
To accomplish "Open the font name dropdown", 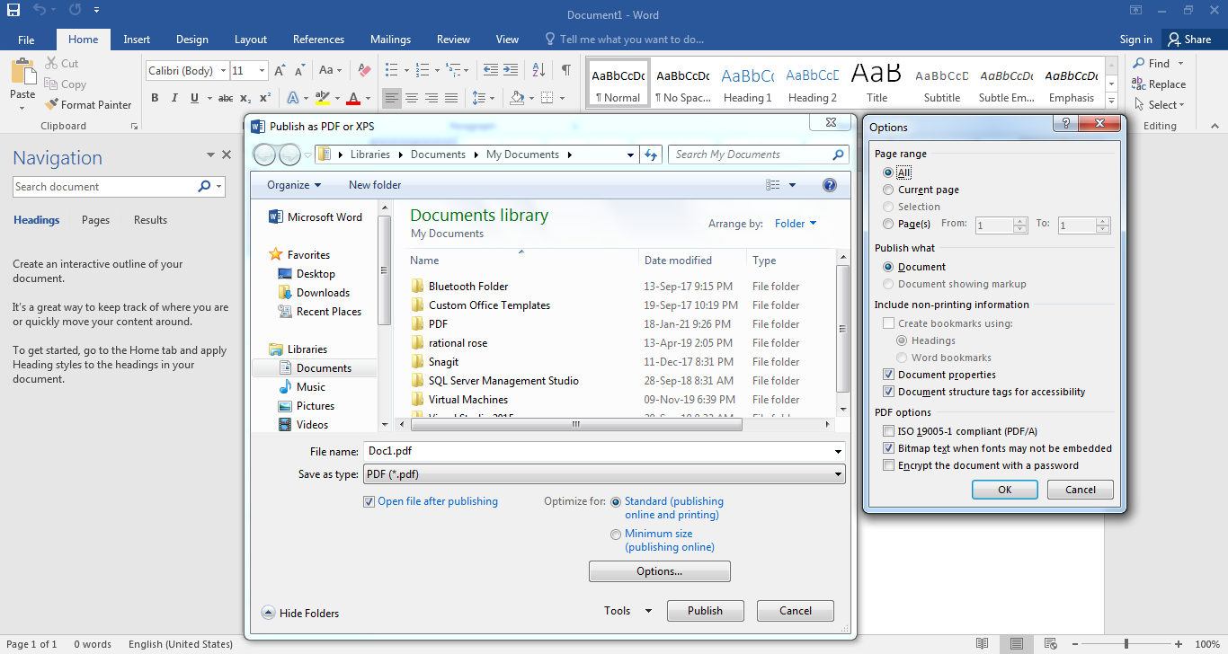I will tap(222, 70).
